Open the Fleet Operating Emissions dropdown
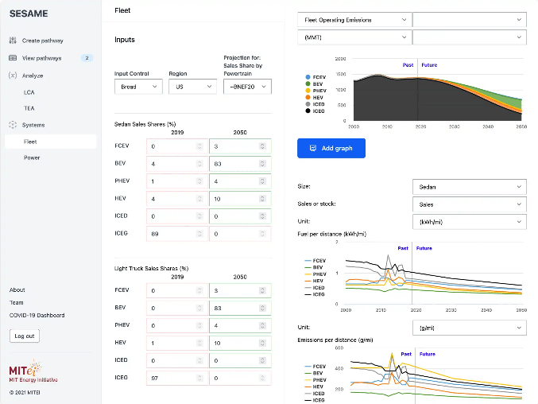Viewport: 538px width, 404px height. tap(354, 20)
